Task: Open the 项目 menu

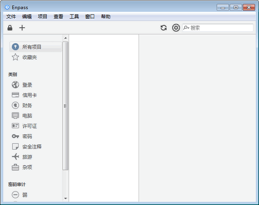Action: (42, 16)
